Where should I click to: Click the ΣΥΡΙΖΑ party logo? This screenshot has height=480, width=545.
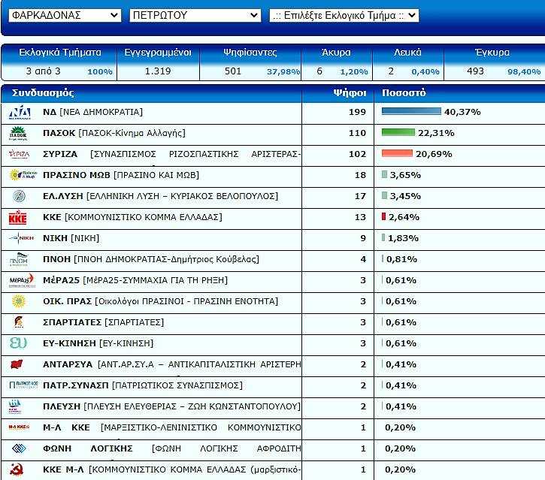19,154
